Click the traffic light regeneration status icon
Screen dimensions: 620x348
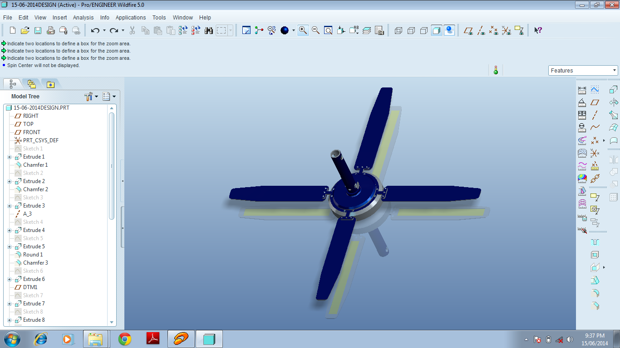[496, 70]
